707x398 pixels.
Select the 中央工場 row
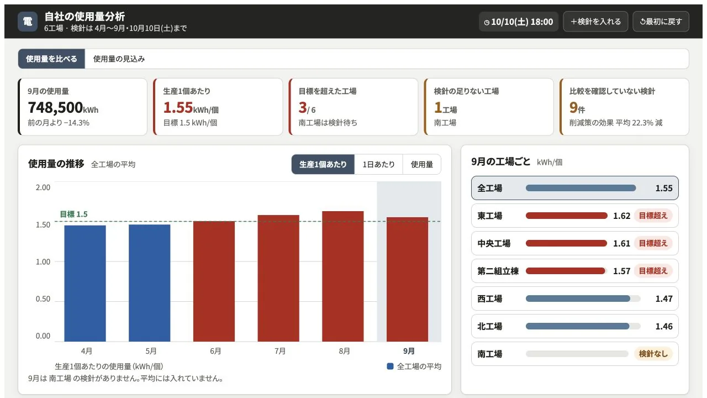click(575, 243)
